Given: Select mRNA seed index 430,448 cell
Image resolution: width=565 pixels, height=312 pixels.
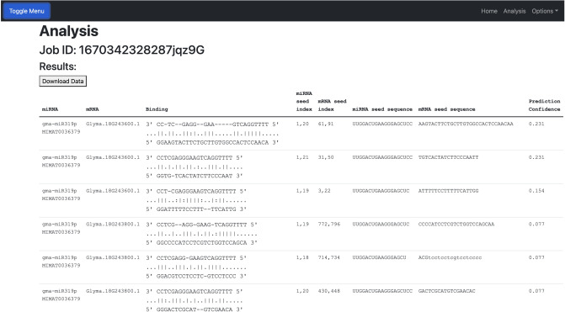Looking at the screenshot, I should 329,291.
